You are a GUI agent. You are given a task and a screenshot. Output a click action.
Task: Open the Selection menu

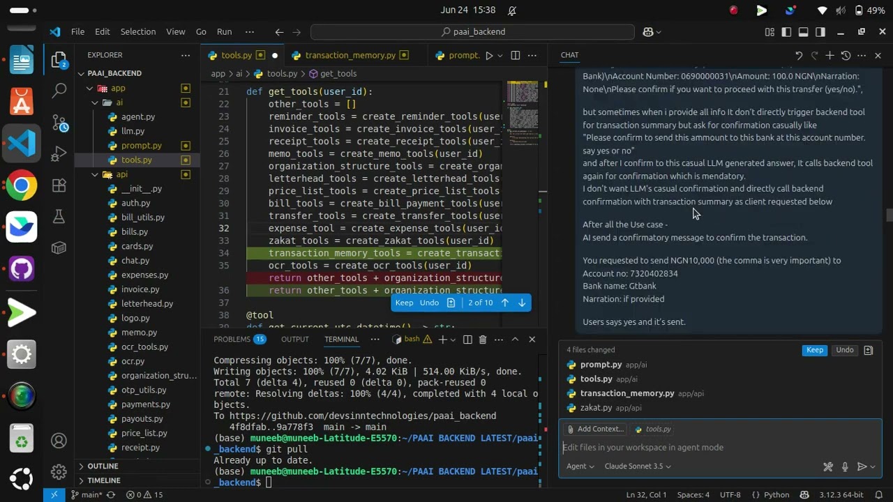[x=138, y=32]
